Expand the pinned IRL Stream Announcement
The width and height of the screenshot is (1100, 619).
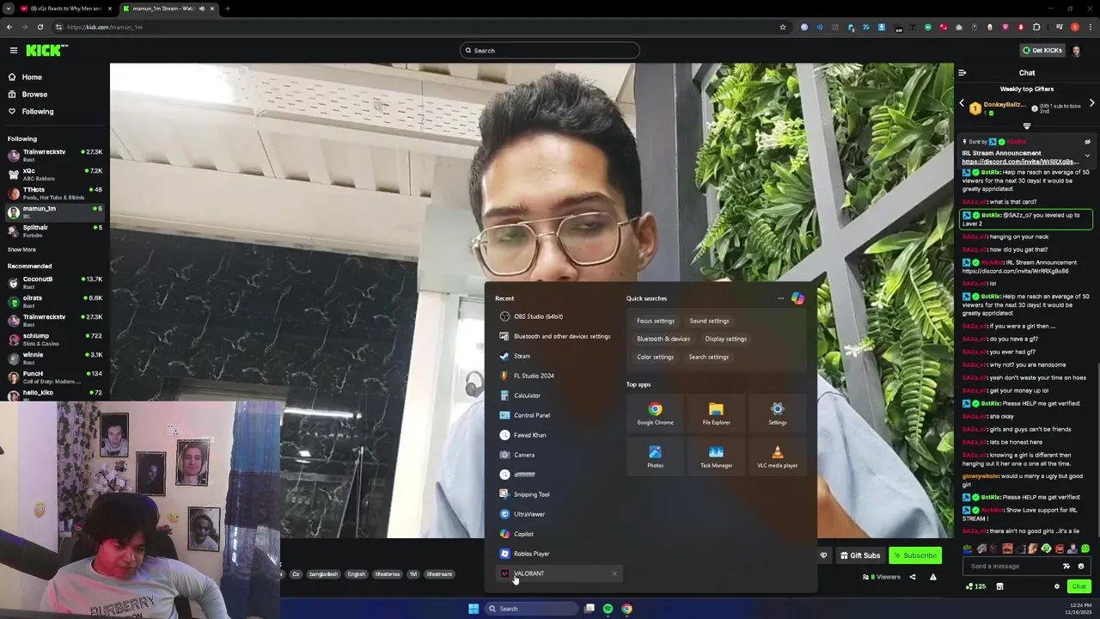(1087, 156)
